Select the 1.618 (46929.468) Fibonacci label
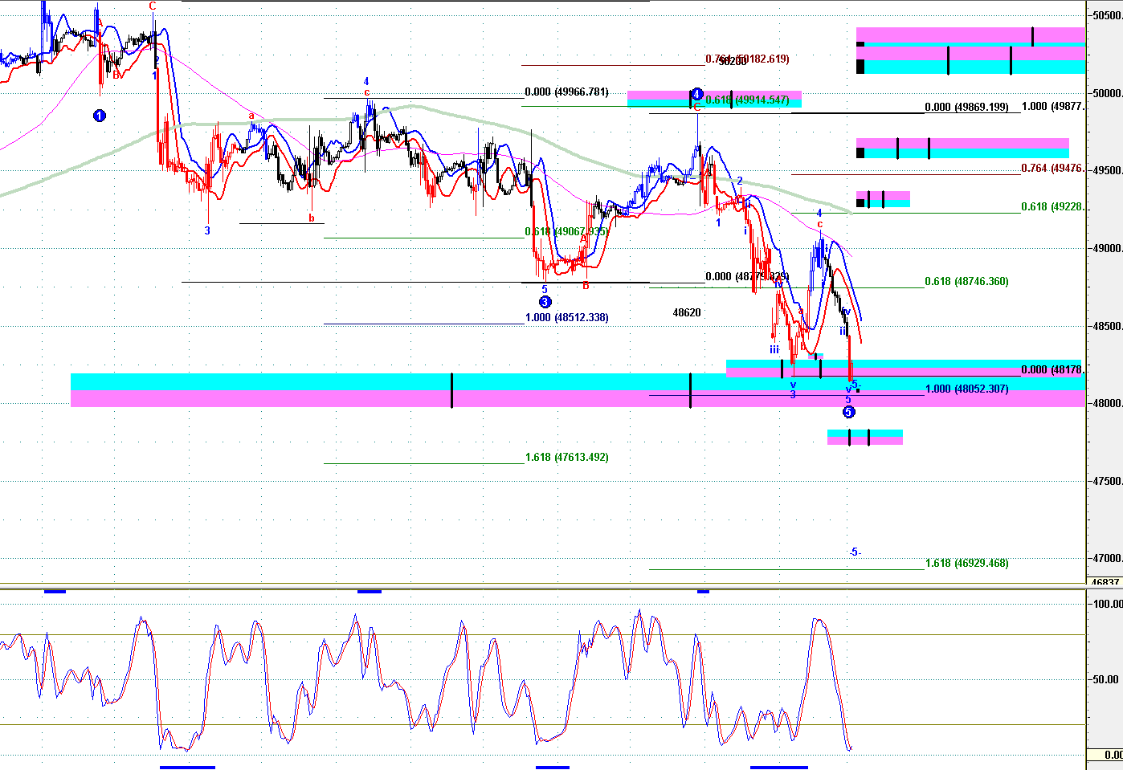The width and height of the screenshot is (1123, 770). pyautogui.click(x=966, y=564)
